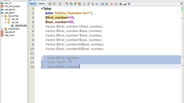Click the Include Path folder icon

point(5,29)
